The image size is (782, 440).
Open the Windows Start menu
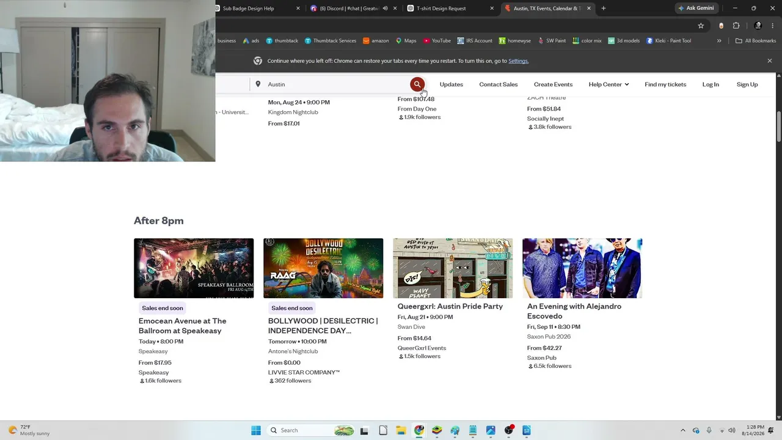coord(256,430)
